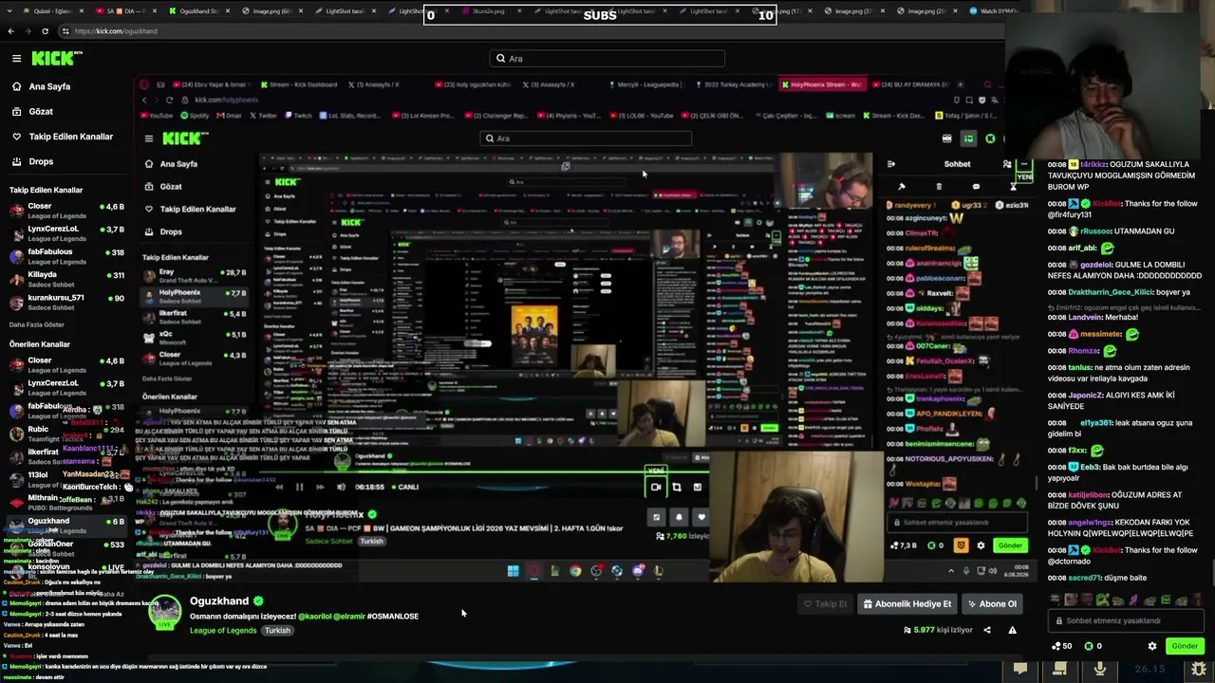Click the chat message input field
Image resolution: width=1215 pixels, height=683 pixels.
coord(1128,620)
